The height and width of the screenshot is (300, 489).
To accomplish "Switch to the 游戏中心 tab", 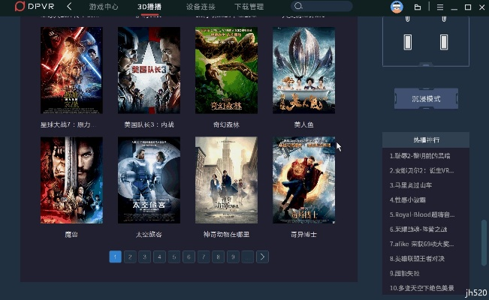I will point(103,7).
